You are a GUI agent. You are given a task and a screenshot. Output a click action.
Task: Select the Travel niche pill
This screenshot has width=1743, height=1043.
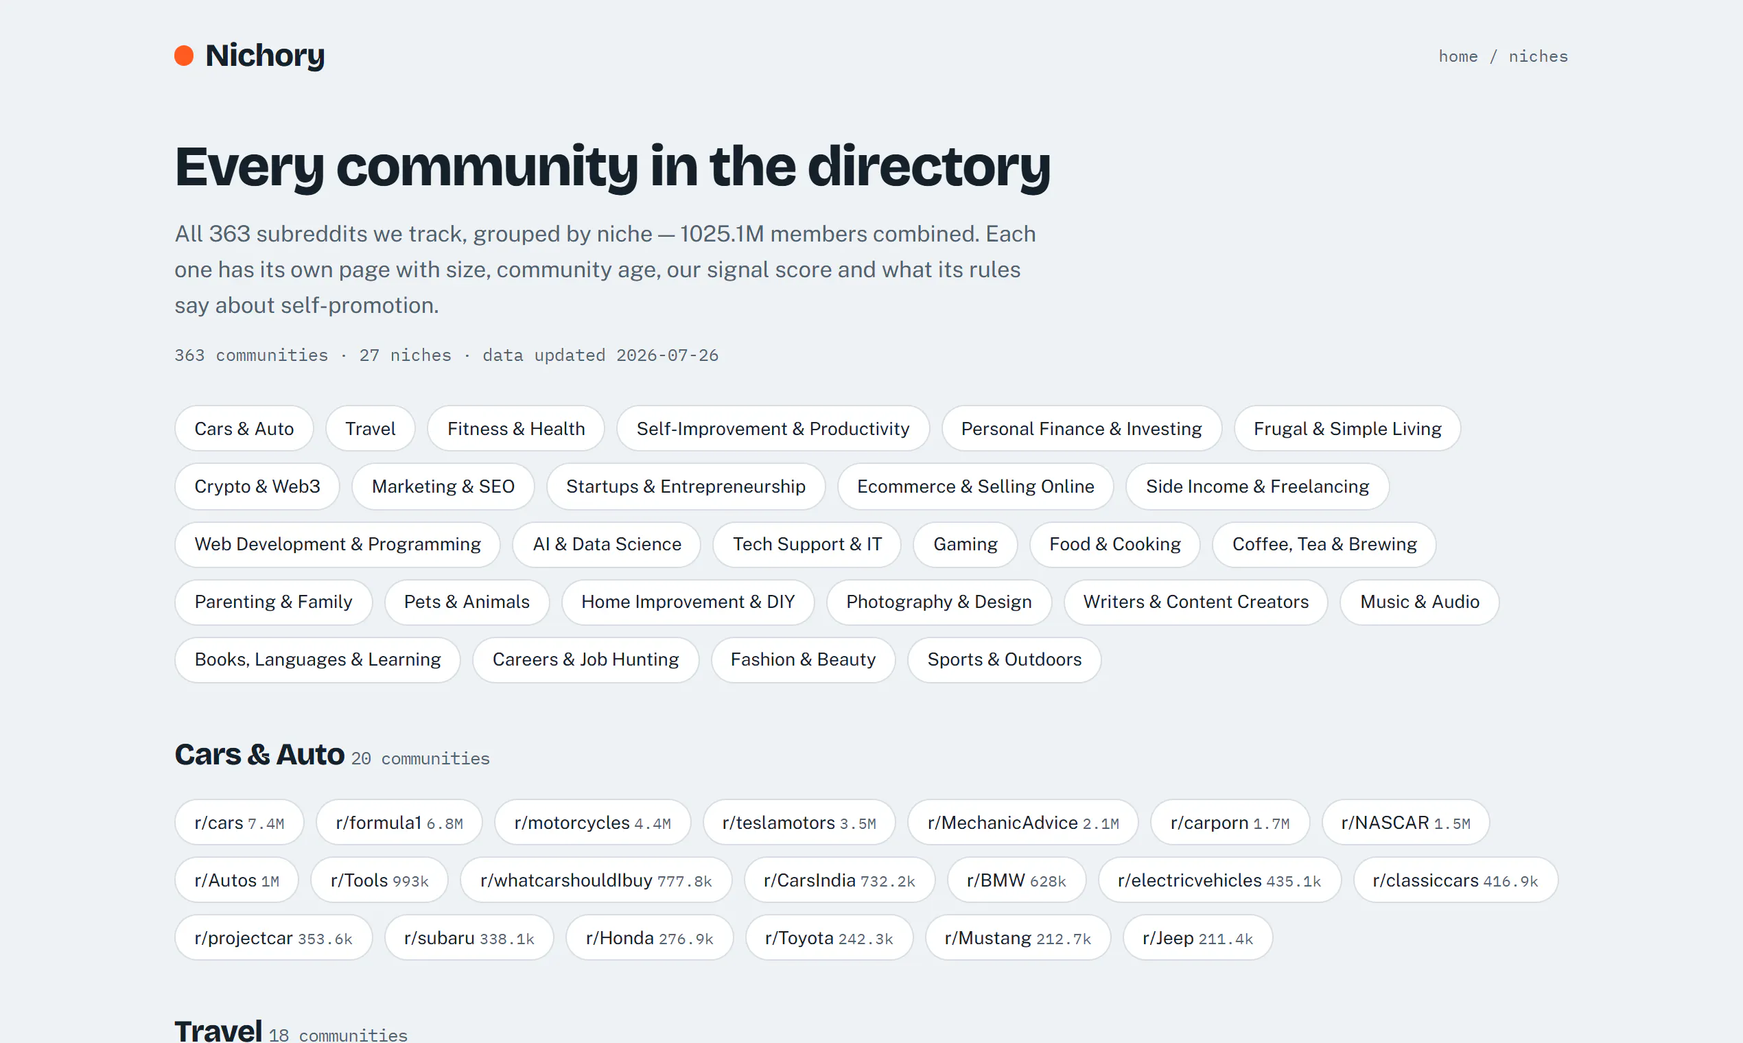click(371, 429)
